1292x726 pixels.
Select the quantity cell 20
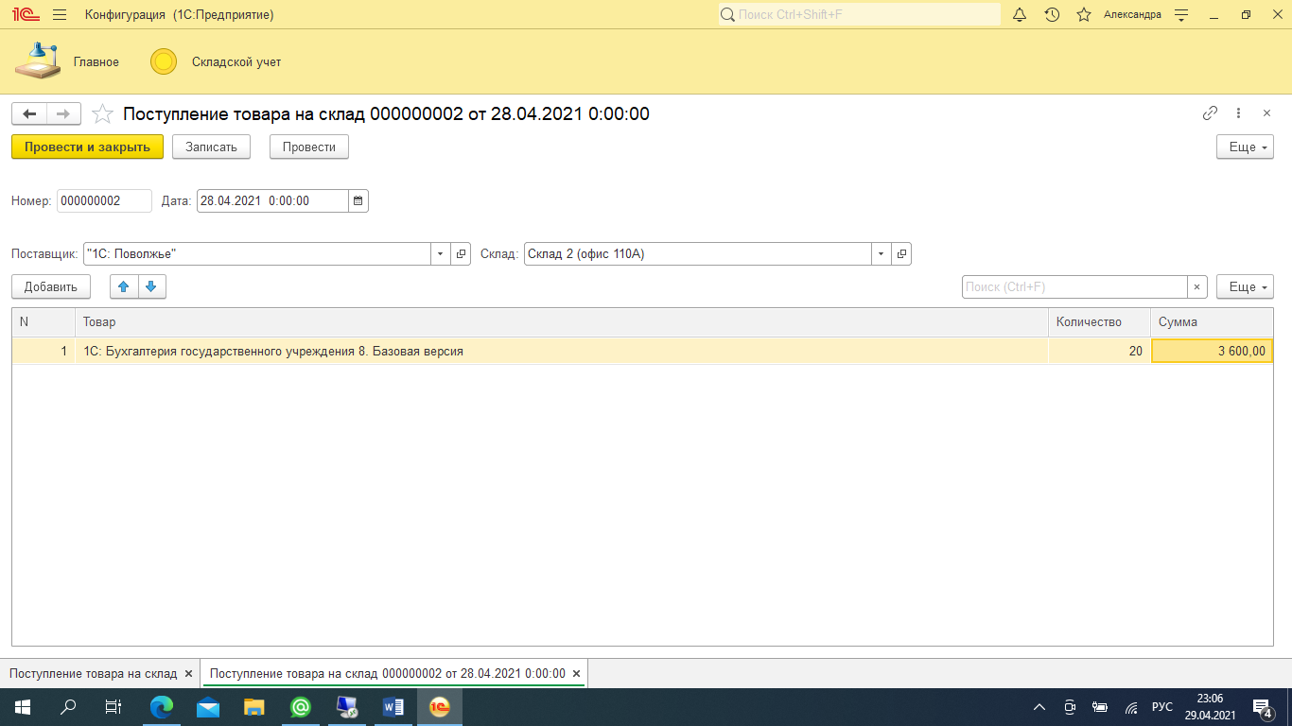click(1099, 352)
